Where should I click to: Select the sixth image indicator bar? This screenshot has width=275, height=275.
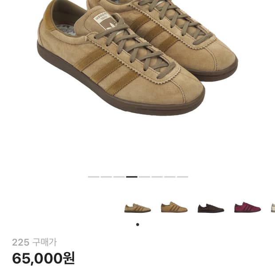[157, 177]
